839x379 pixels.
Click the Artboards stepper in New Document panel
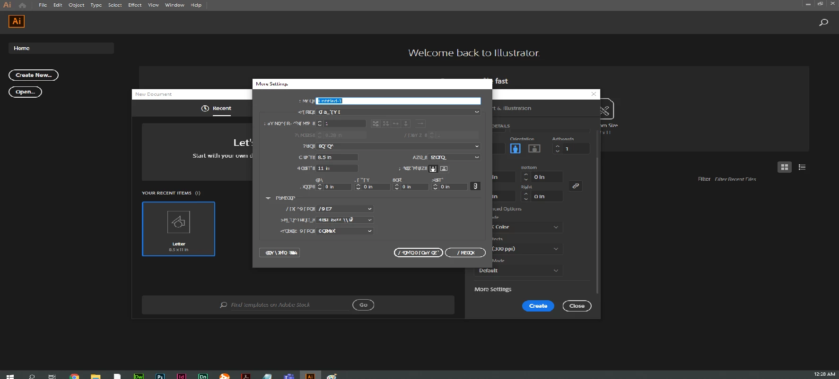click(558, 149)
